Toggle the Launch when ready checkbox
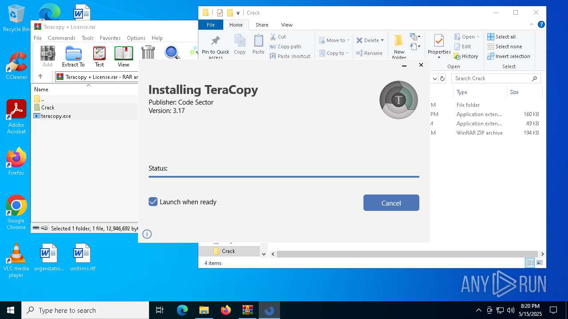Viewport: 568px width, 319px height. tap(153, 202)
